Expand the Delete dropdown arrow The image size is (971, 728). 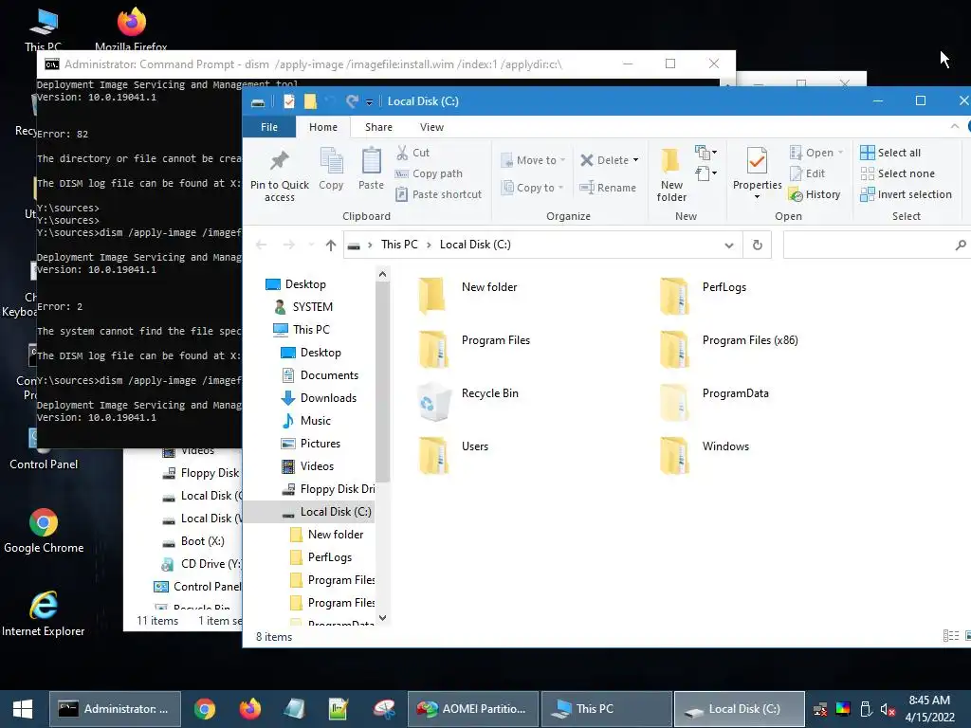636,160
